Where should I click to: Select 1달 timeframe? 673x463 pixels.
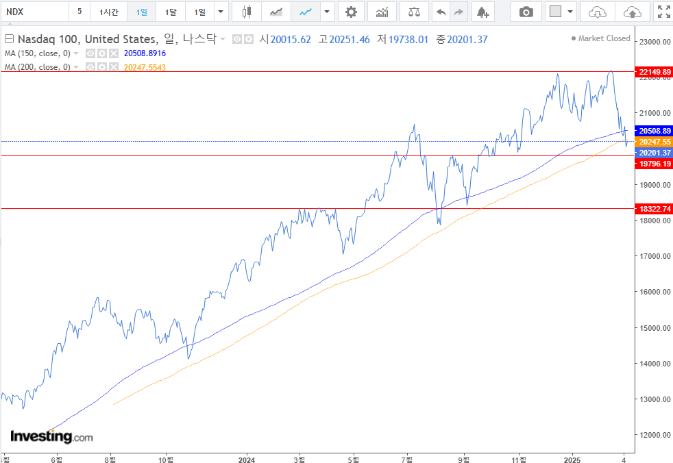pos(171,12)
